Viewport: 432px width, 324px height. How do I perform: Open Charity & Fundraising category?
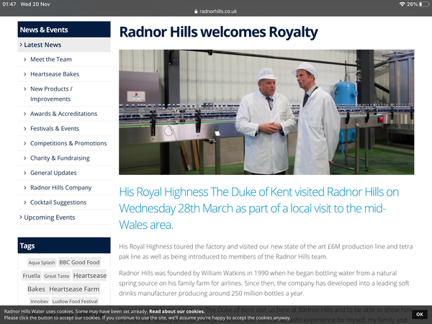[60, 158]
